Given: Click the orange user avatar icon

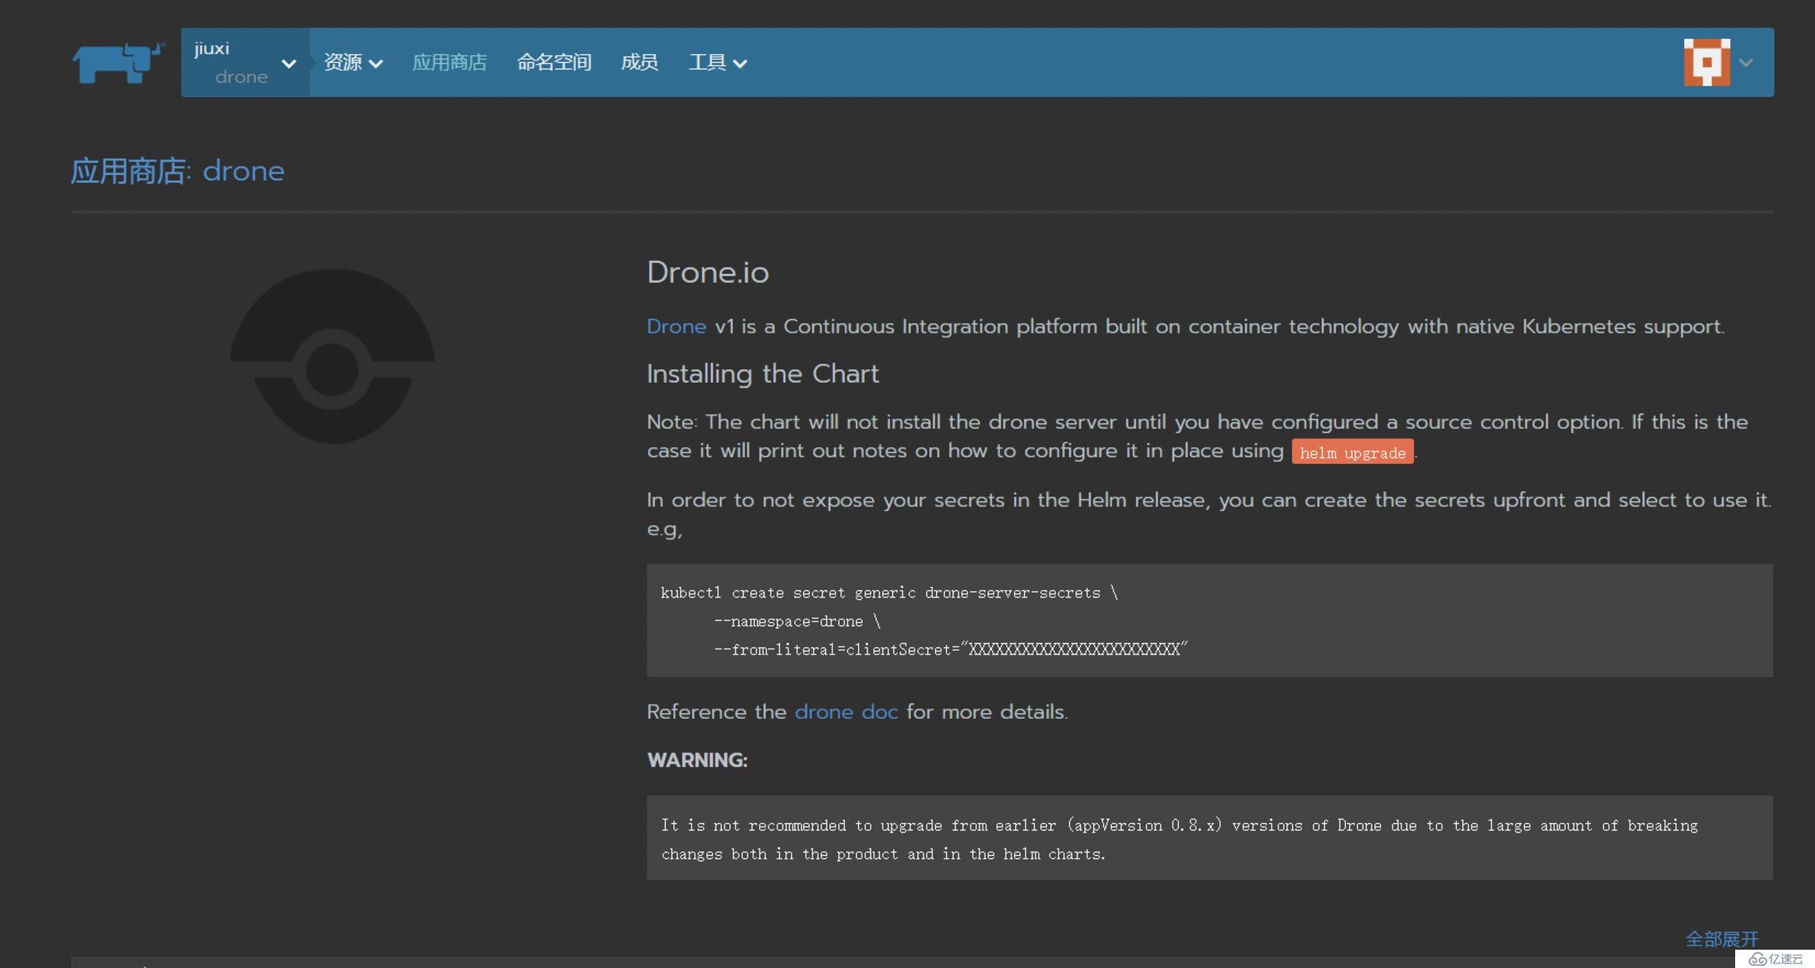Looking at the screenshot, I should point(1707,62).
